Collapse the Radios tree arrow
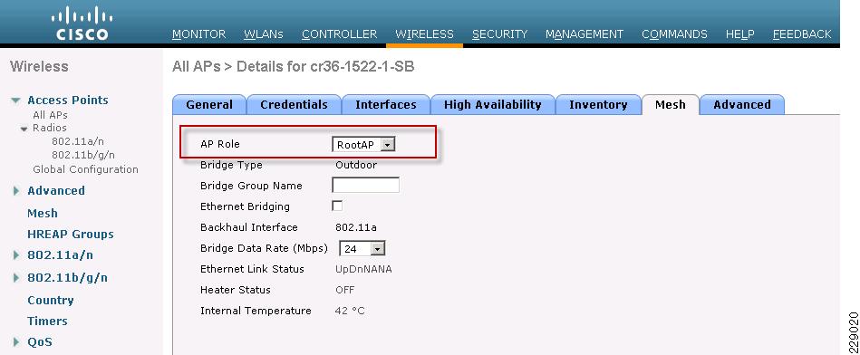860x355 pixels. click(x=24, y=129)
